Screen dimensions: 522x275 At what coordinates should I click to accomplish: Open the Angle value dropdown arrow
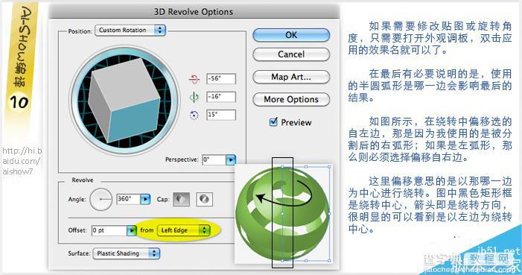(145, 199)
